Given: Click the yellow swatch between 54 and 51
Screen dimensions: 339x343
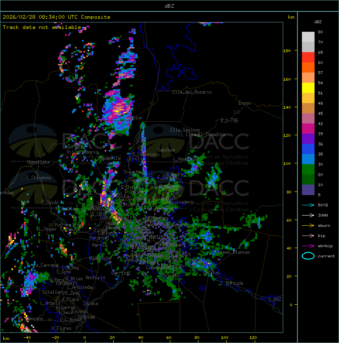Looking at the screenshot, I should (x=308, y=88).
